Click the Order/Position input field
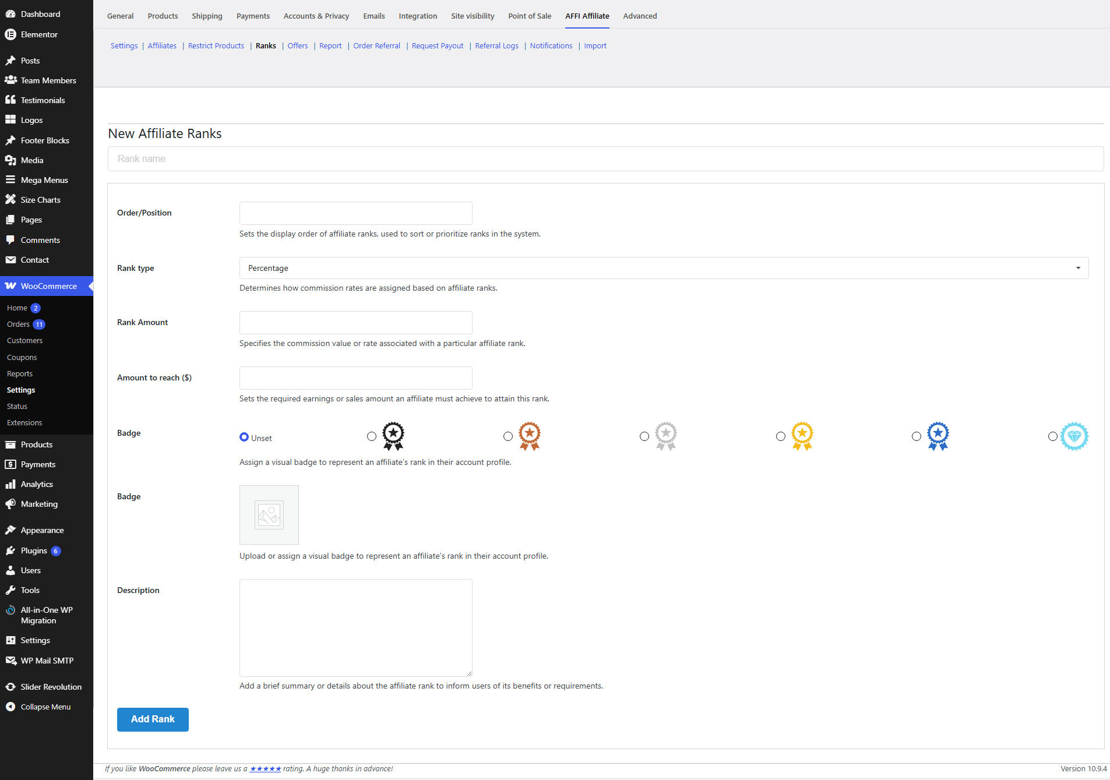The height and width of the screenshot is (780, 1110). [356, 213]
